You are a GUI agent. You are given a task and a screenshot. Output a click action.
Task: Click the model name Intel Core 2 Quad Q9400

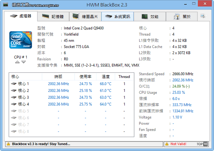point(84,28)
